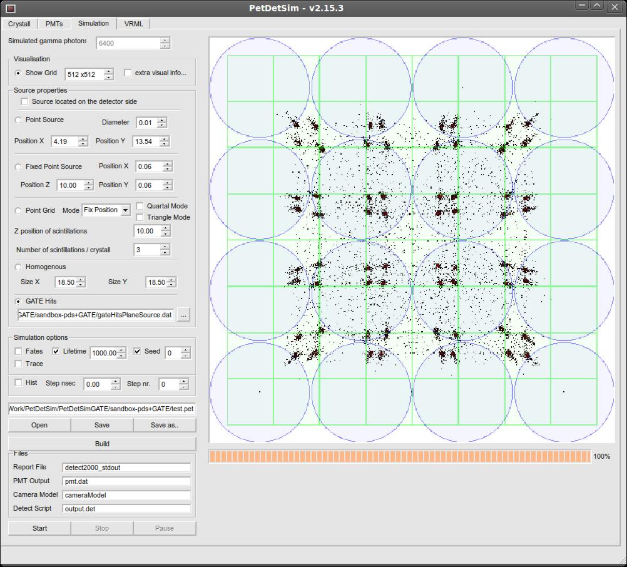Click the Lifetime 1000.00 stepper arrows
The width and height of the screenshot is (627, 567).
(122, 353)
